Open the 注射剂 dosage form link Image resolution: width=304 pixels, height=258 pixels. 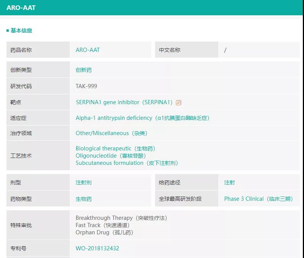coord(84,182)
